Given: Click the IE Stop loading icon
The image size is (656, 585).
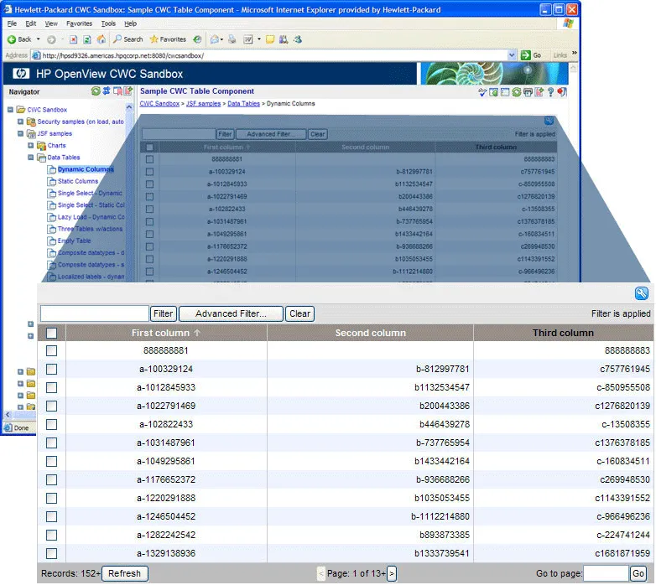Looking at the screenshot, I should [x=73, y=39].
